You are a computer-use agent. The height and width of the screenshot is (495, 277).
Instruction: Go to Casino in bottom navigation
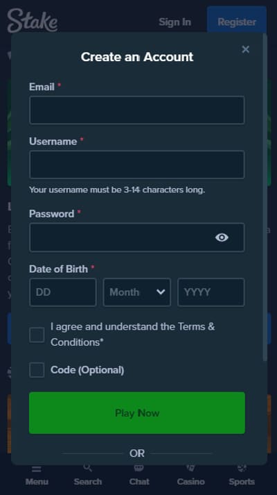pyautogui.click(x=190, y=476)
